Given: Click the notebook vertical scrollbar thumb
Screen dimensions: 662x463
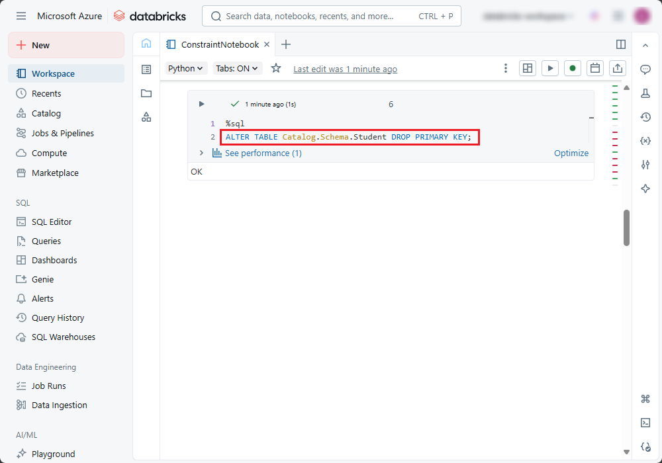Looking at the screenshot, I should click(626, 228).
